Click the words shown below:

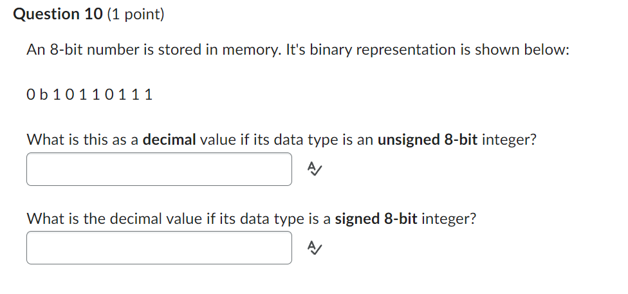point(522,50)
